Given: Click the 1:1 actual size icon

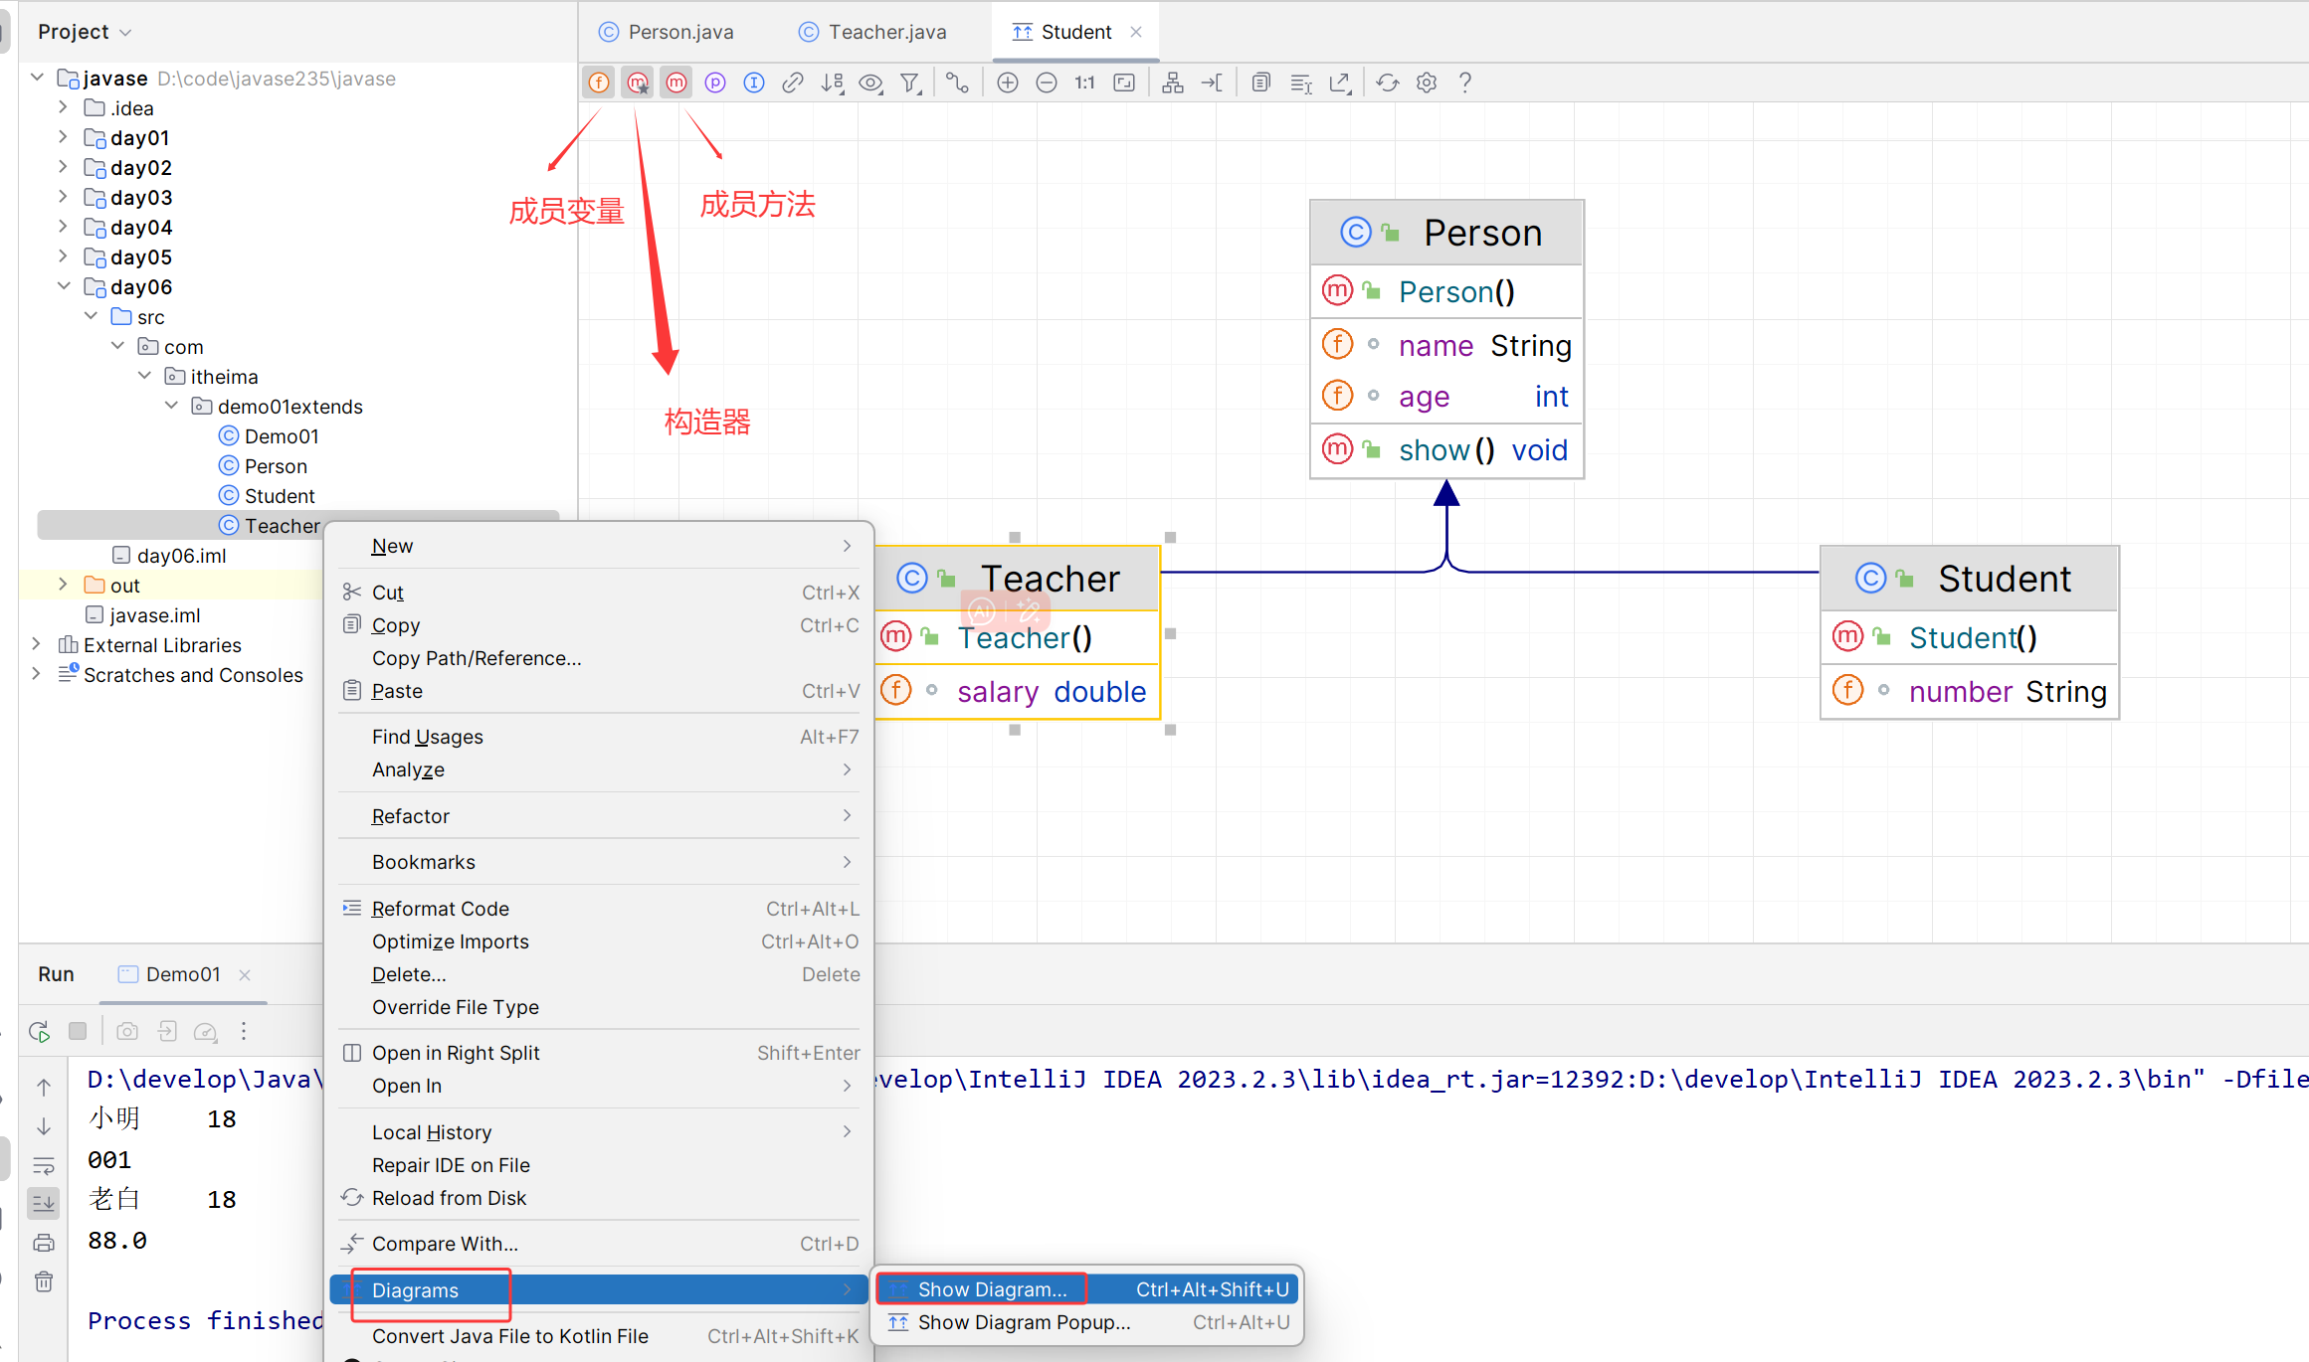Looking at the screenshot, I should click(1084, 83).
